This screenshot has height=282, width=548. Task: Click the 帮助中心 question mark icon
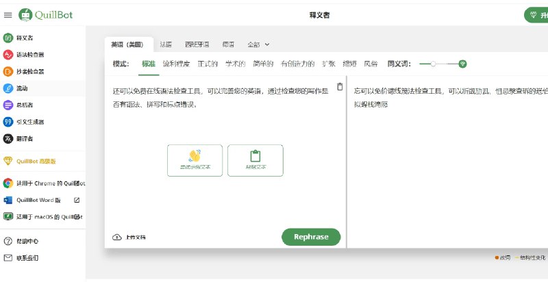[8, 241]
